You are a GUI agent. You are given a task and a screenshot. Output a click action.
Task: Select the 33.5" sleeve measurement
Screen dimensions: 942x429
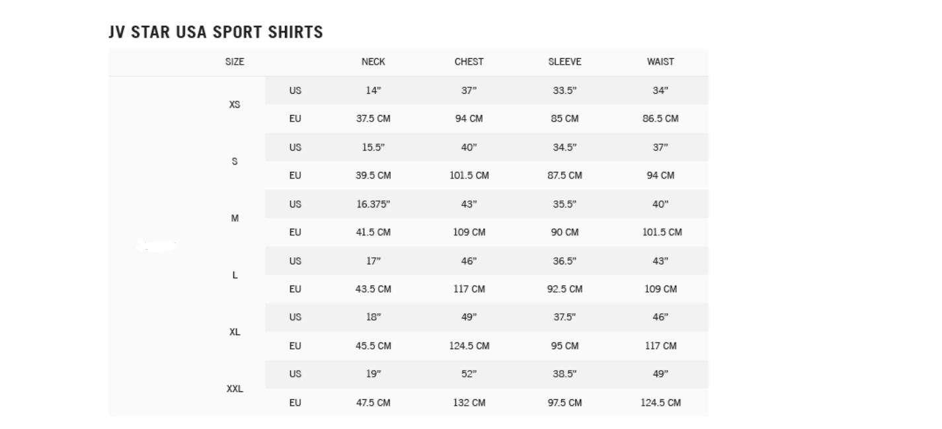[565, 91]
